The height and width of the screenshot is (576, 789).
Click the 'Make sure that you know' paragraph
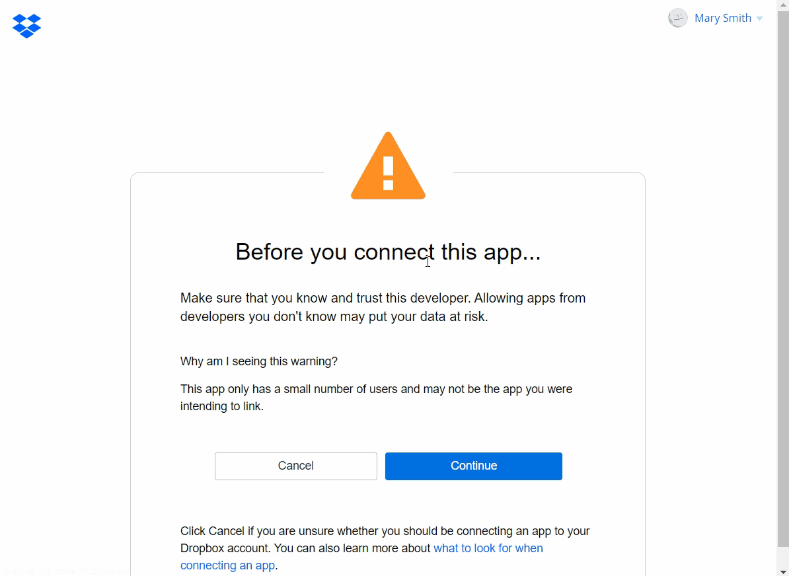click(x=383, y=307)
